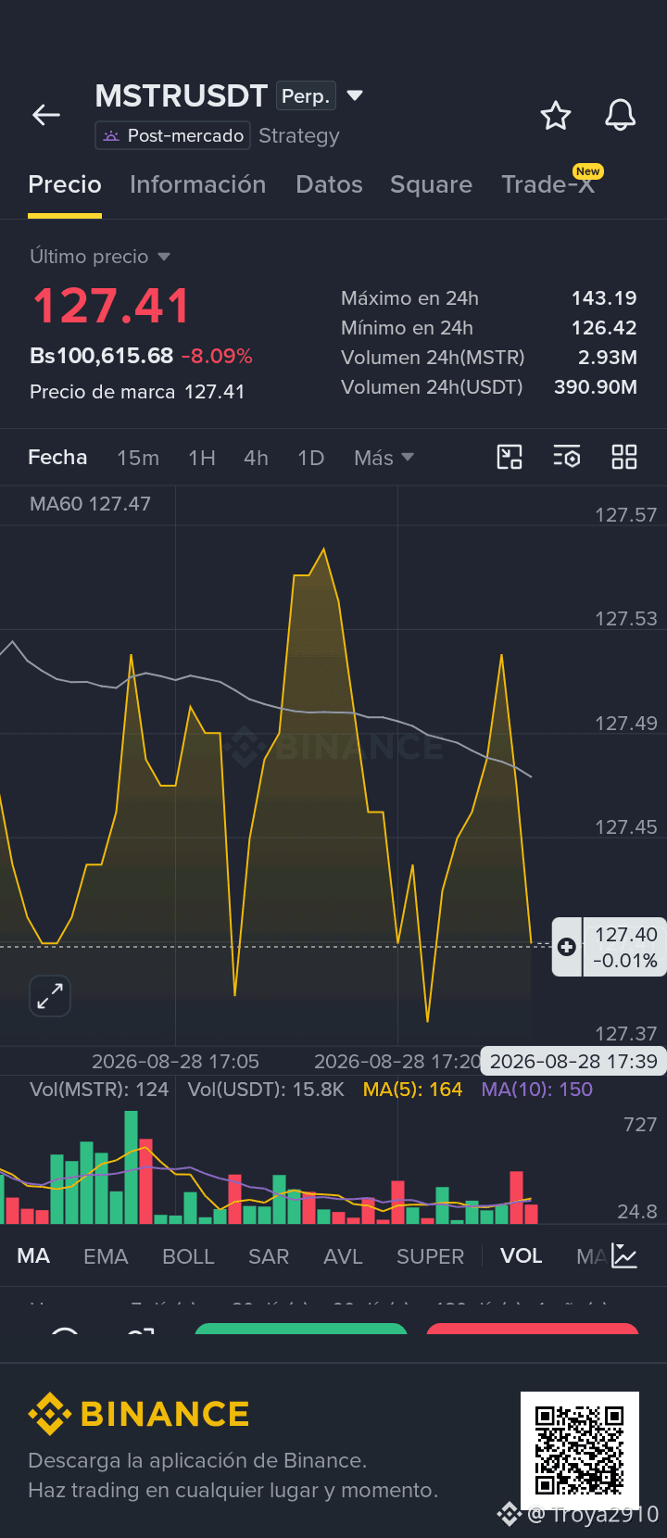Select the Fecha chart interval
The width and height of the screenshot is (667, 1538).
[x=57, y=458]
